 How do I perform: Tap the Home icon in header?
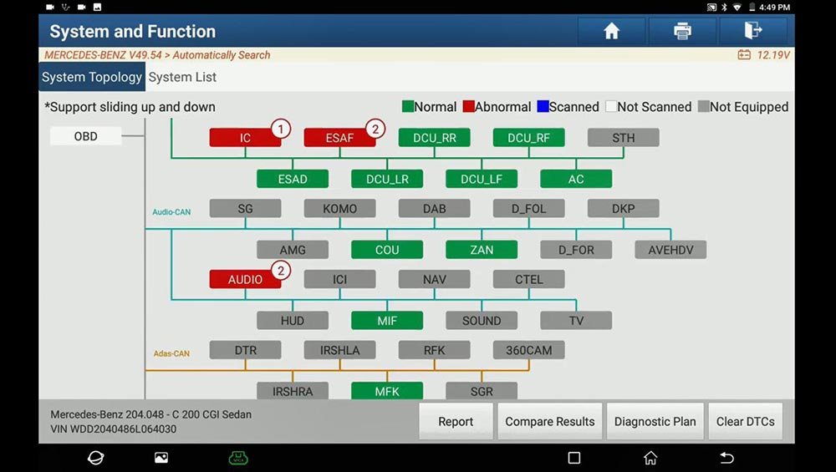click(611, 31)
